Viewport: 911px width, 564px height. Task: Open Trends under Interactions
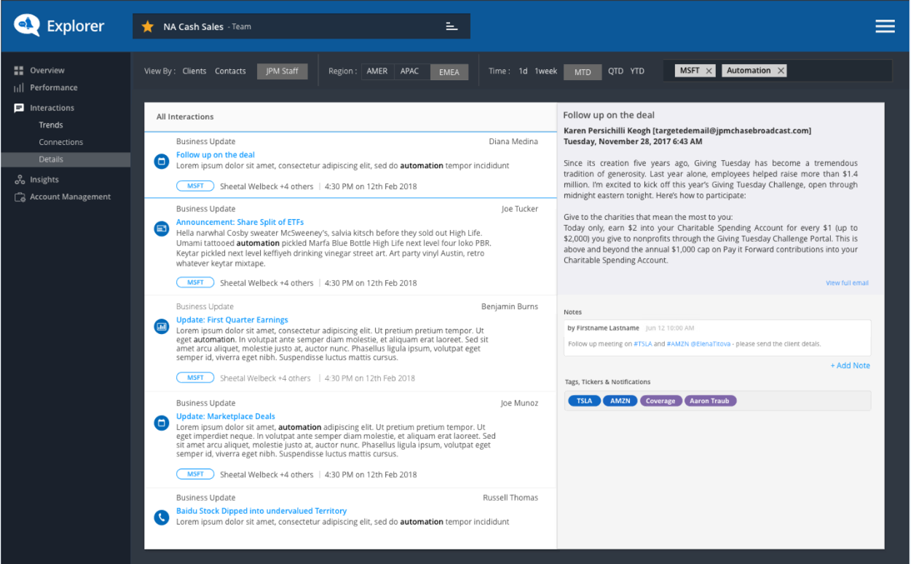pos(51,125)
